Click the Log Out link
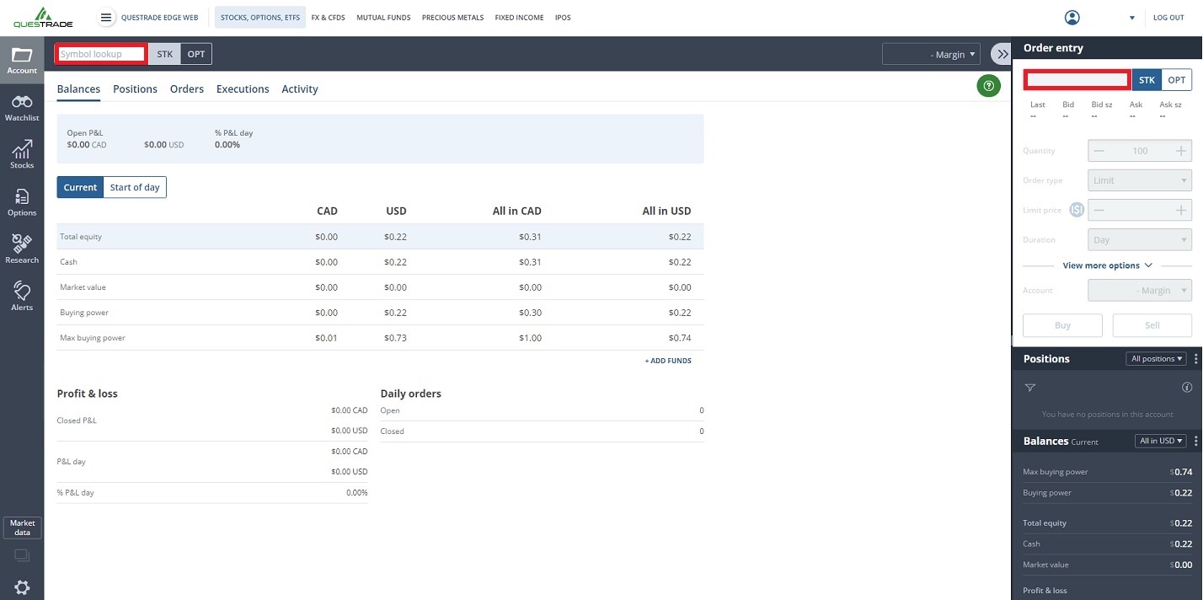 click(1168, 18)
